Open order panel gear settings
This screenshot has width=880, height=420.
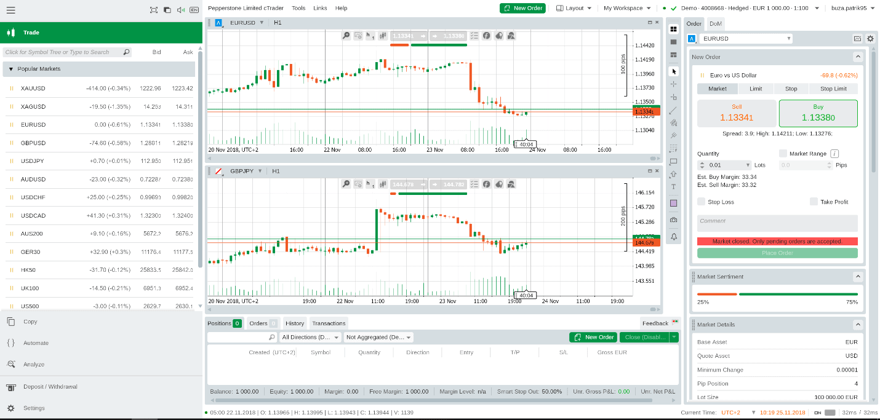click(870, 39)
